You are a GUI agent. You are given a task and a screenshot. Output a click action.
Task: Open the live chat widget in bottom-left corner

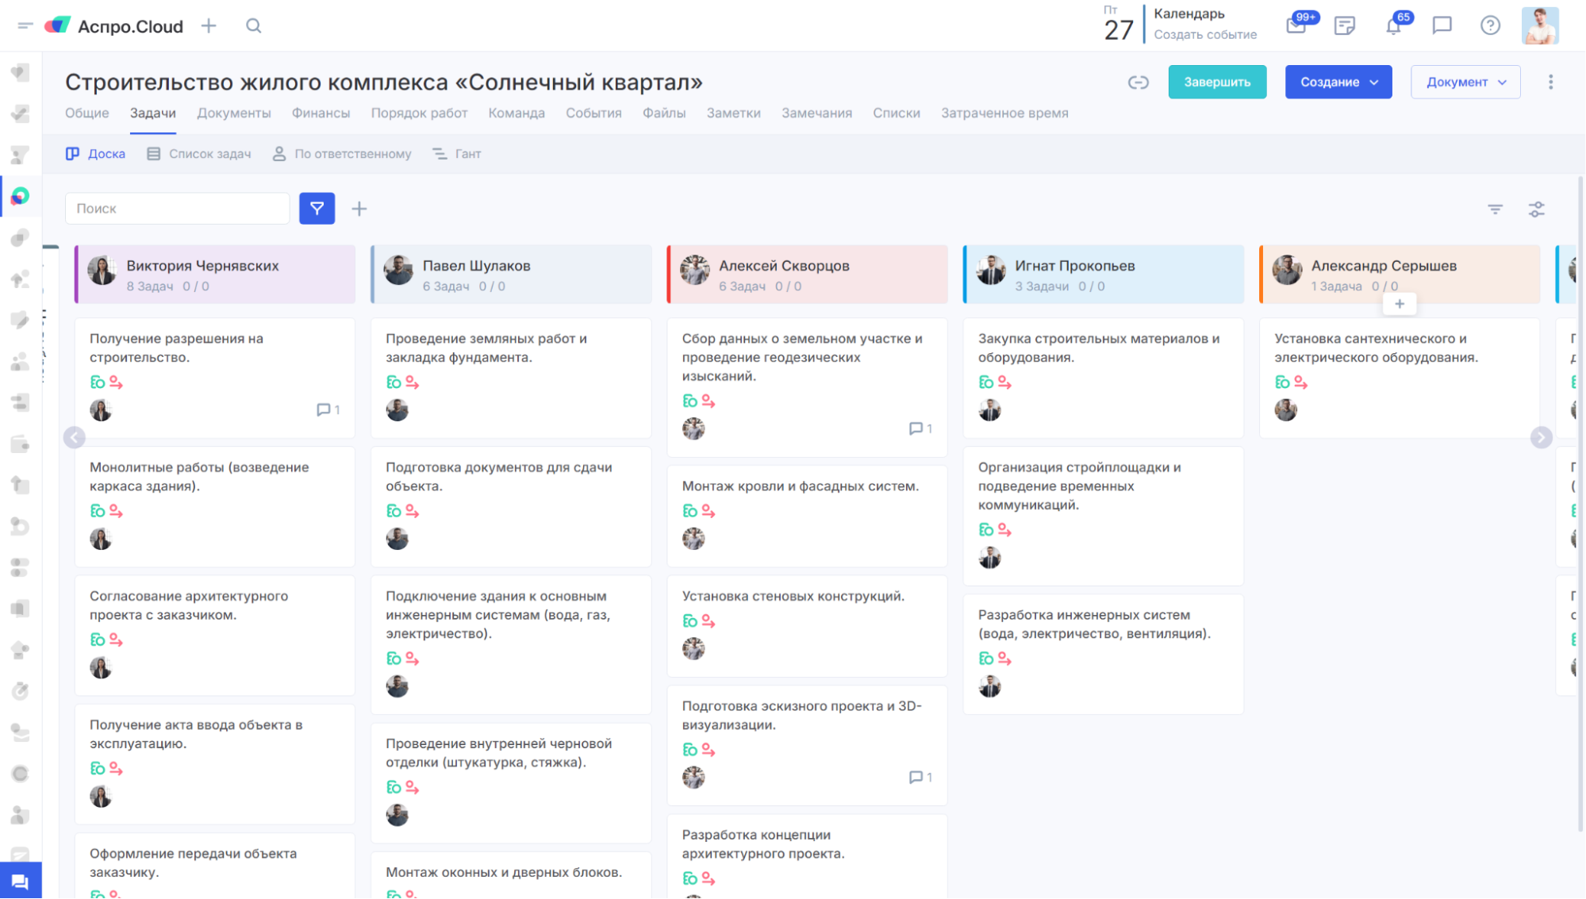[x=21, y=881]
